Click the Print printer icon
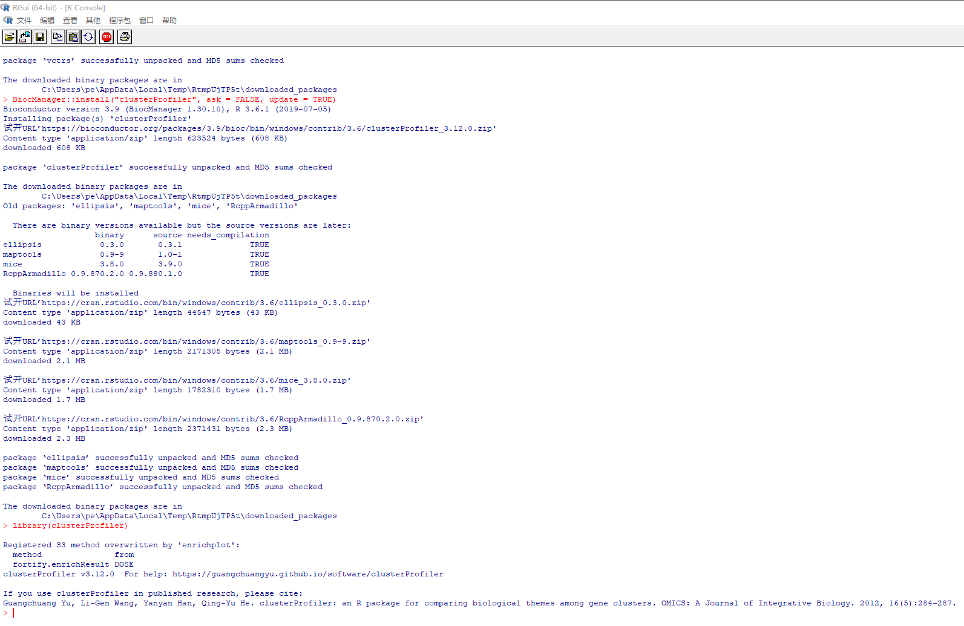 (x=125, y=37)
